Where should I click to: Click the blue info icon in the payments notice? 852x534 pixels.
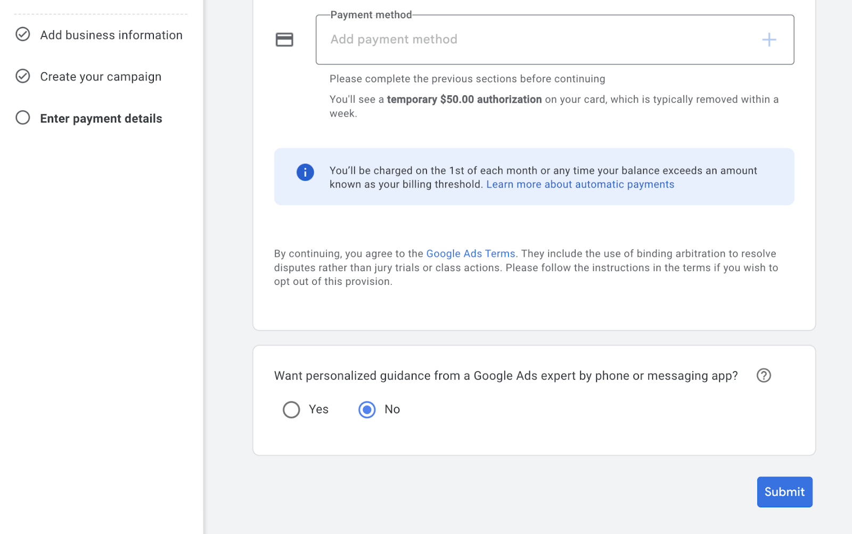point(305,172)
